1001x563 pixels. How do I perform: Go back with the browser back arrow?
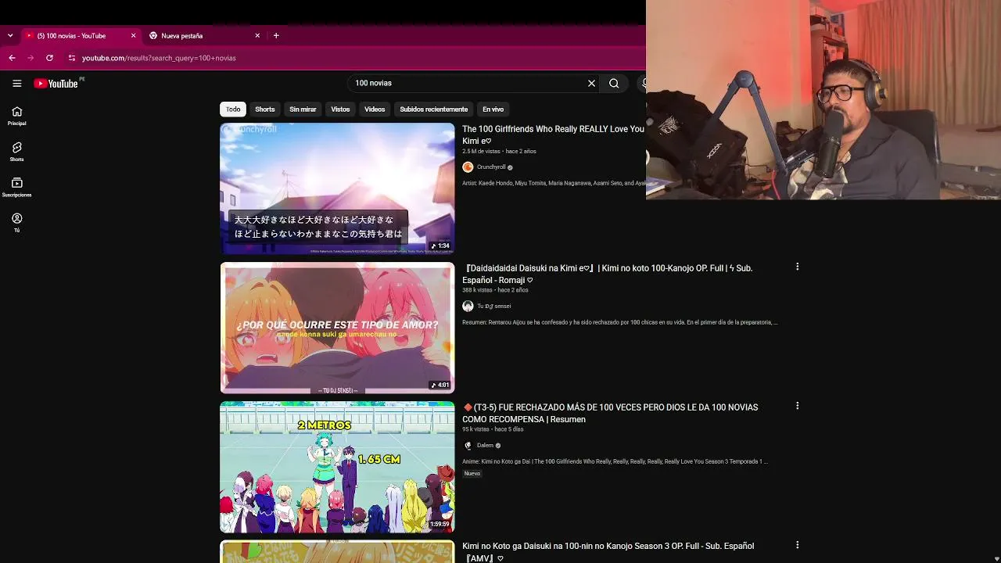12,58
